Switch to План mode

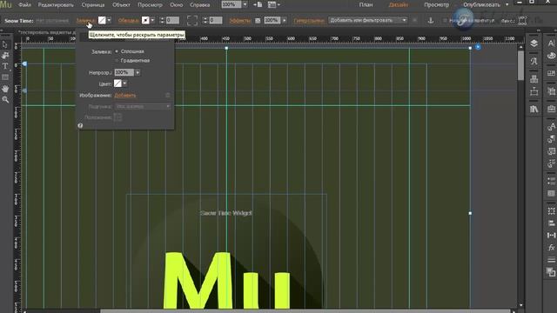(x=366, y=4)
